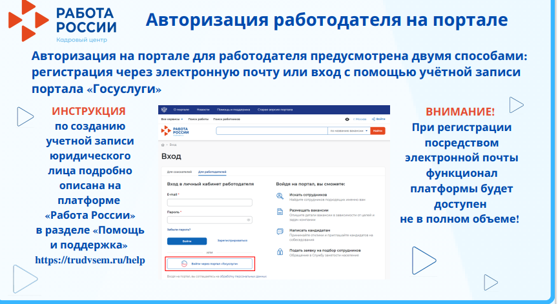Click the chat icon next to 'Написать кандидатам'

(x=280, y=232)
